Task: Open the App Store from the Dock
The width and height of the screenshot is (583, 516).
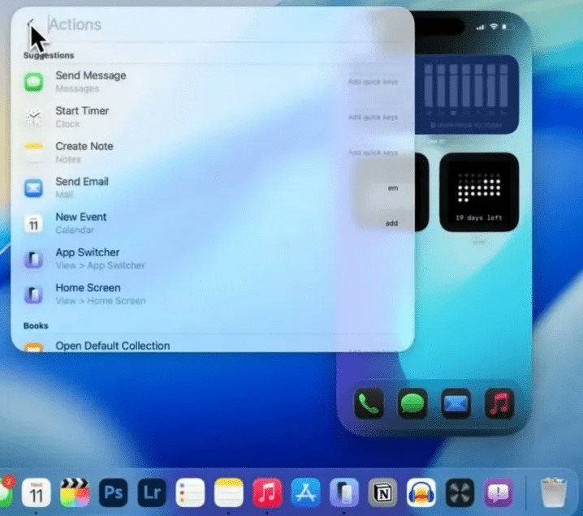Action: pyautogui.click(x=305, y=492)
